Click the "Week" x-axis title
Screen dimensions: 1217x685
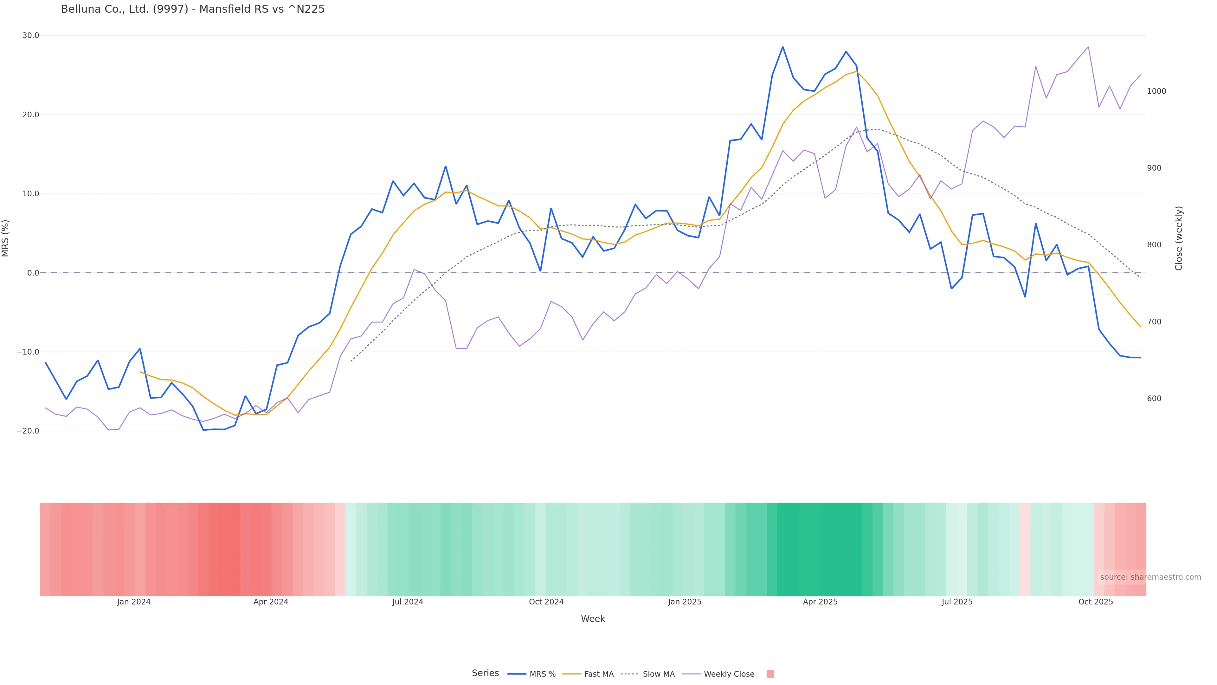592,618
